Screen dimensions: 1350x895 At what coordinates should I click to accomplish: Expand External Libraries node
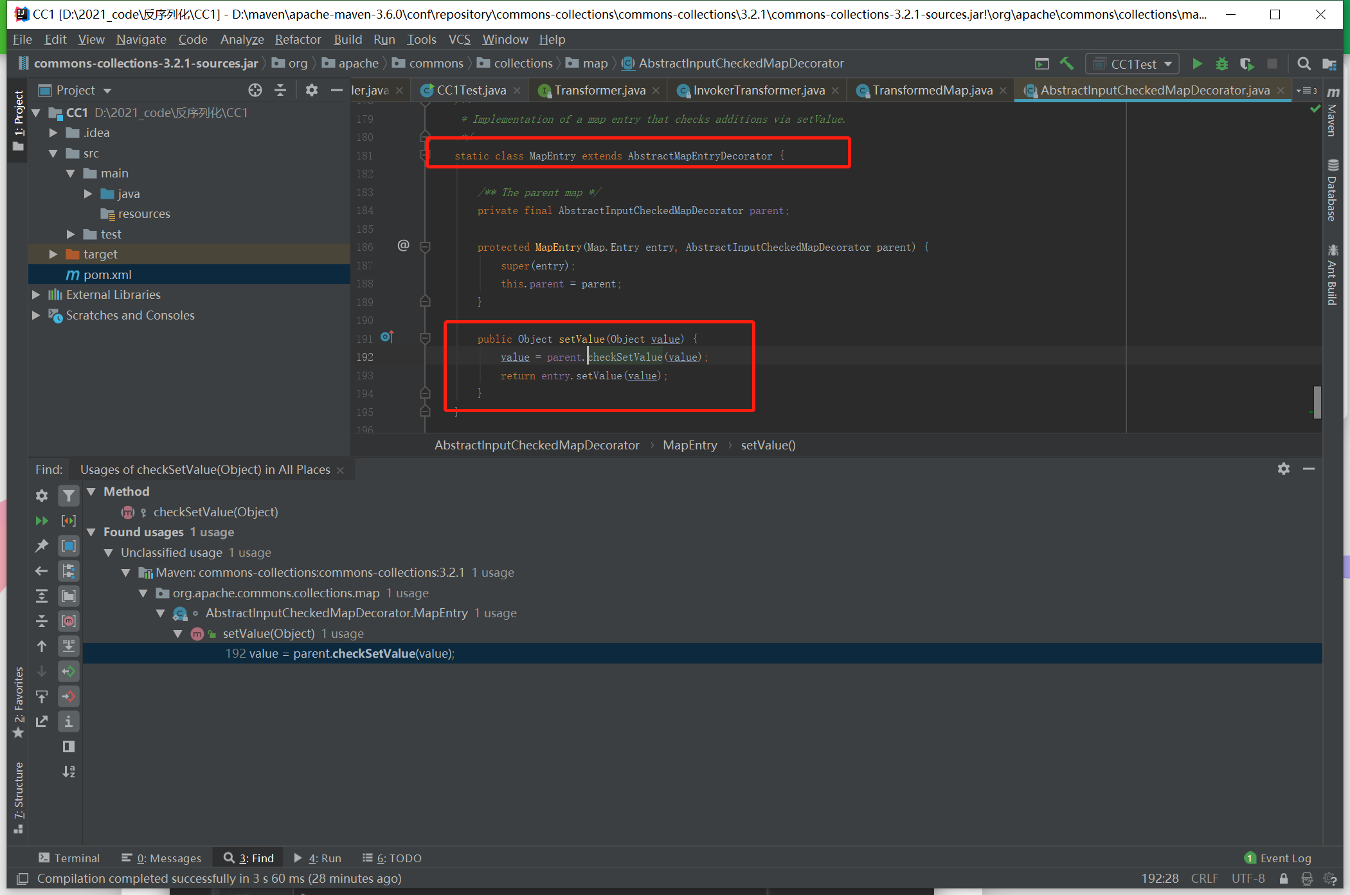click(36, 295)
